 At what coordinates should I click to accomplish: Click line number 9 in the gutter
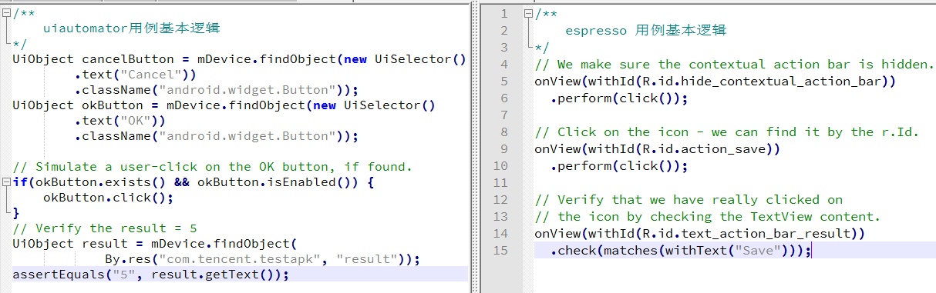tap(504, 148)
